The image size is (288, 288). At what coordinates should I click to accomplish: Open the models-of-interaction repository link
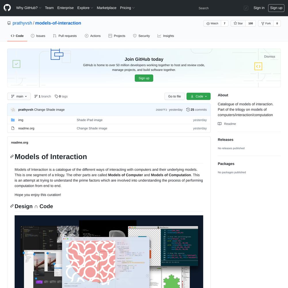click(58, 23)
